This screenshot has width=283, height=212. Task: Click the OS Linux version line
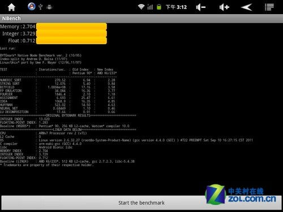coord(126,140)
